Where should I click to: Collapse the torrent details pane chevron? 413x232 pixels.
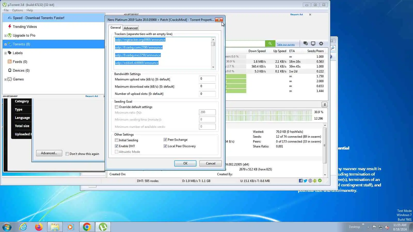[324, 104]
